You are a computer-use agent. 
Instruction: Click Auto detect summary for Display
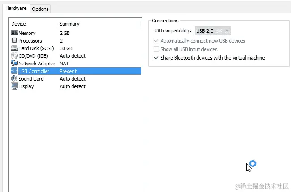pyautogui.click(x=73, y=86)
